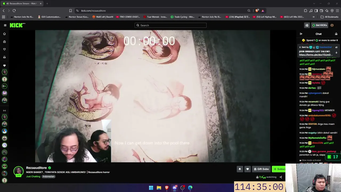This screenshot has width=341, height=192.
Task: Collapse the chat panel
Action: pos(301,34)
